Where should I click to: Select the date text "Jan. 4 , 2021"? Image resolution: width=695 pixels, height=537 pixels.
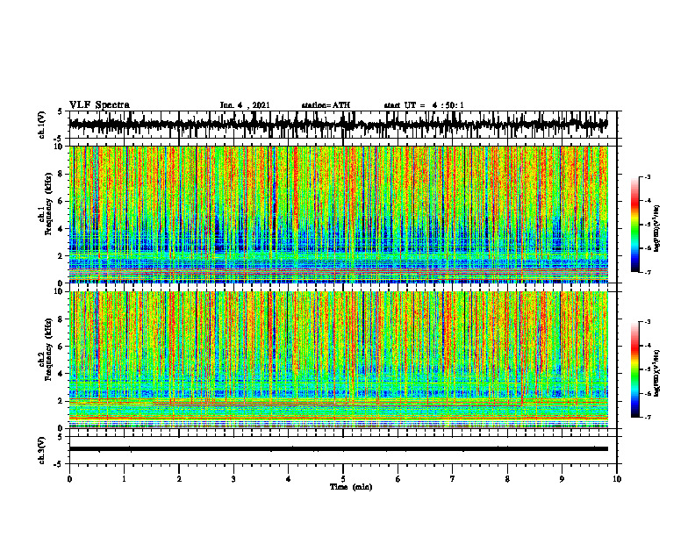[x=245, y=105]
